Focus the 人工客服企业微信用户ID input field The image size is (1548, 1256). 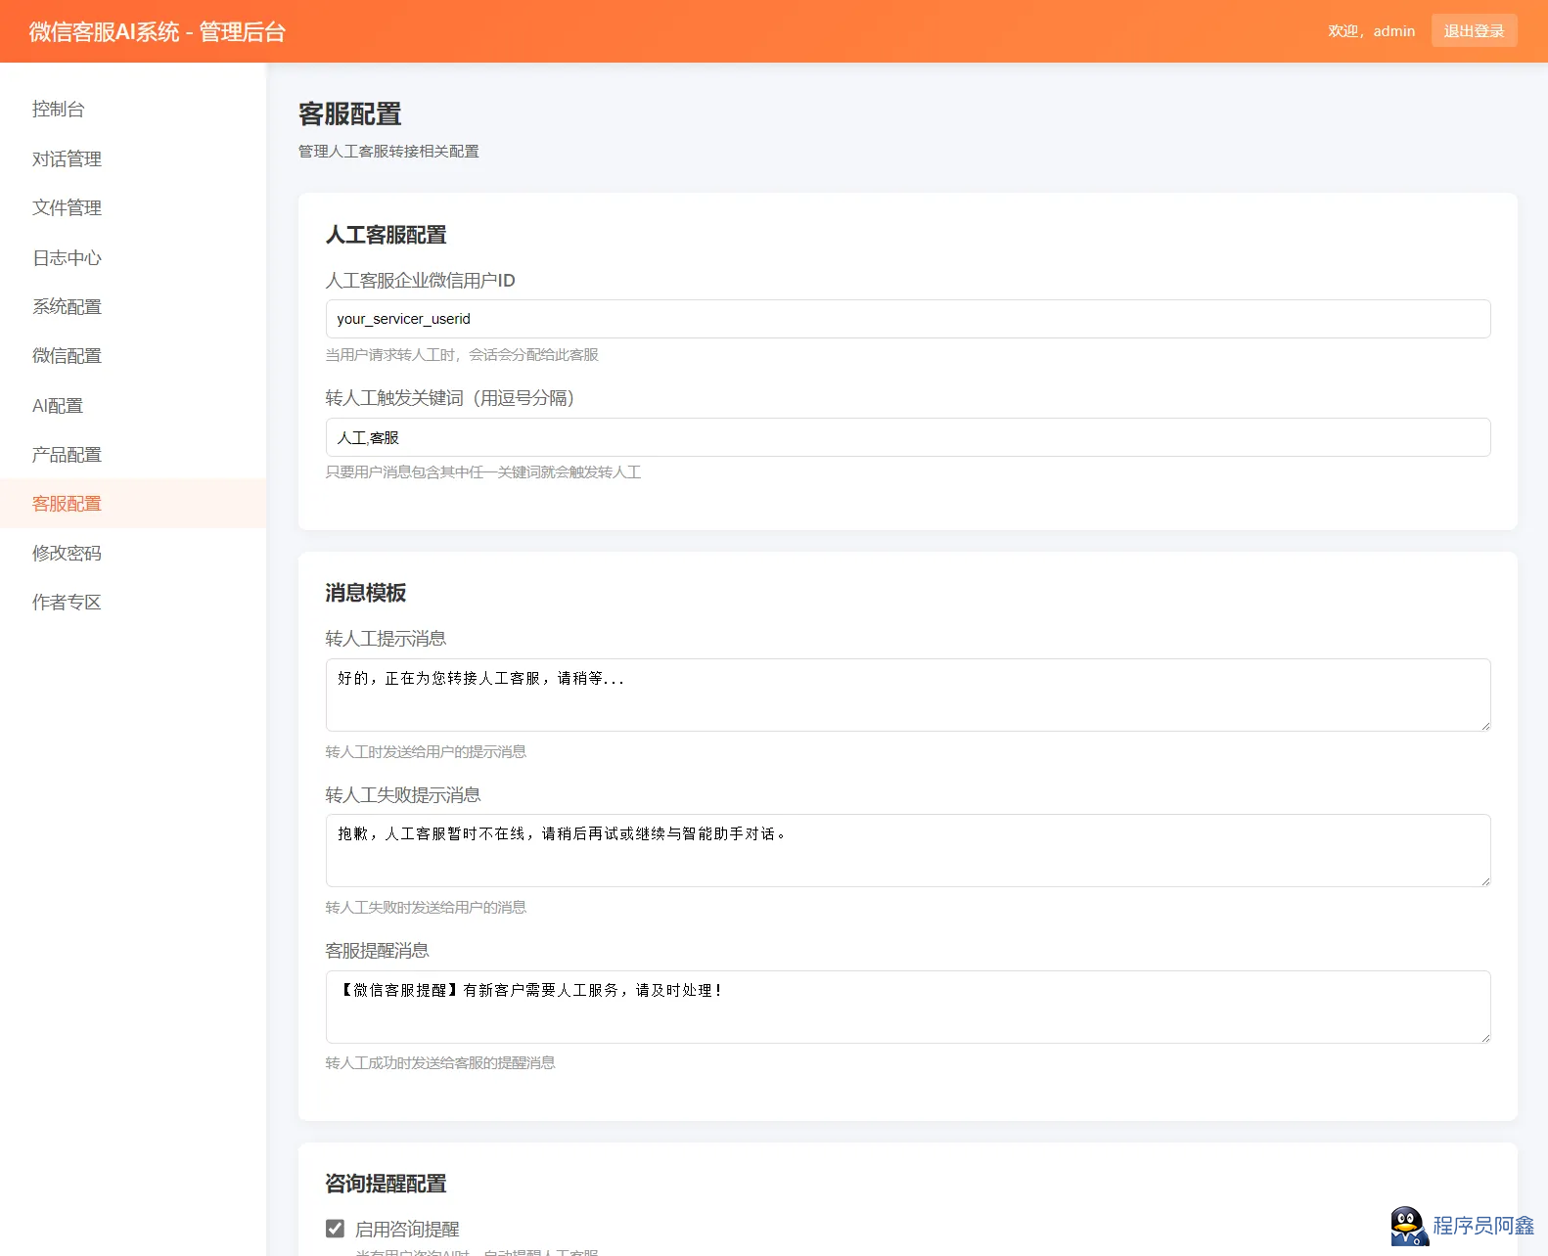(907, 319)
